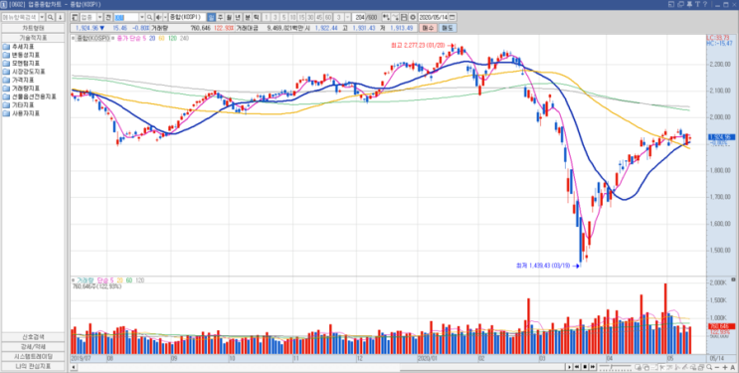Select the 월 monthly period button
The image size is (739, 373).
coord(229,17)
